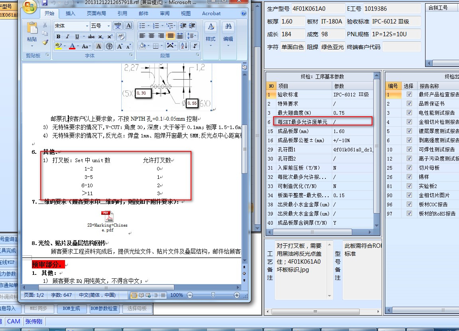The height and width of the screenshot is (331, 459).
Task: Open the 引用 ribbon tab
Action: coord(122,14)
